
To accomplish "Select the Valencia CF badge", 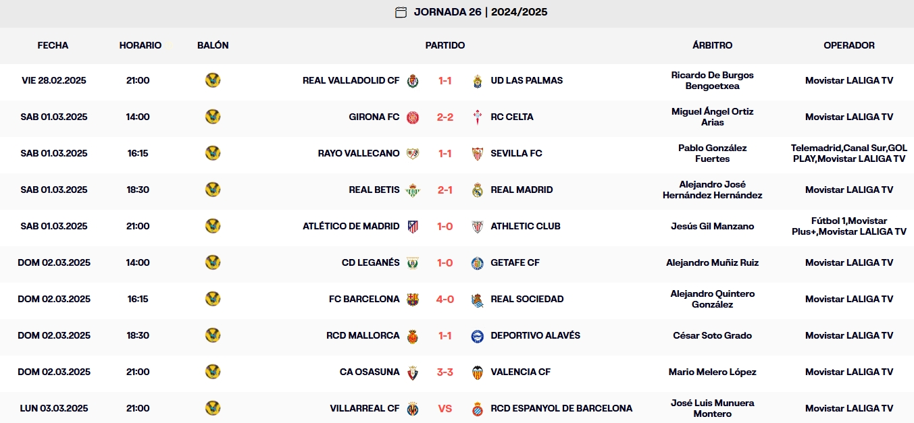I will (x=477, y=372).
